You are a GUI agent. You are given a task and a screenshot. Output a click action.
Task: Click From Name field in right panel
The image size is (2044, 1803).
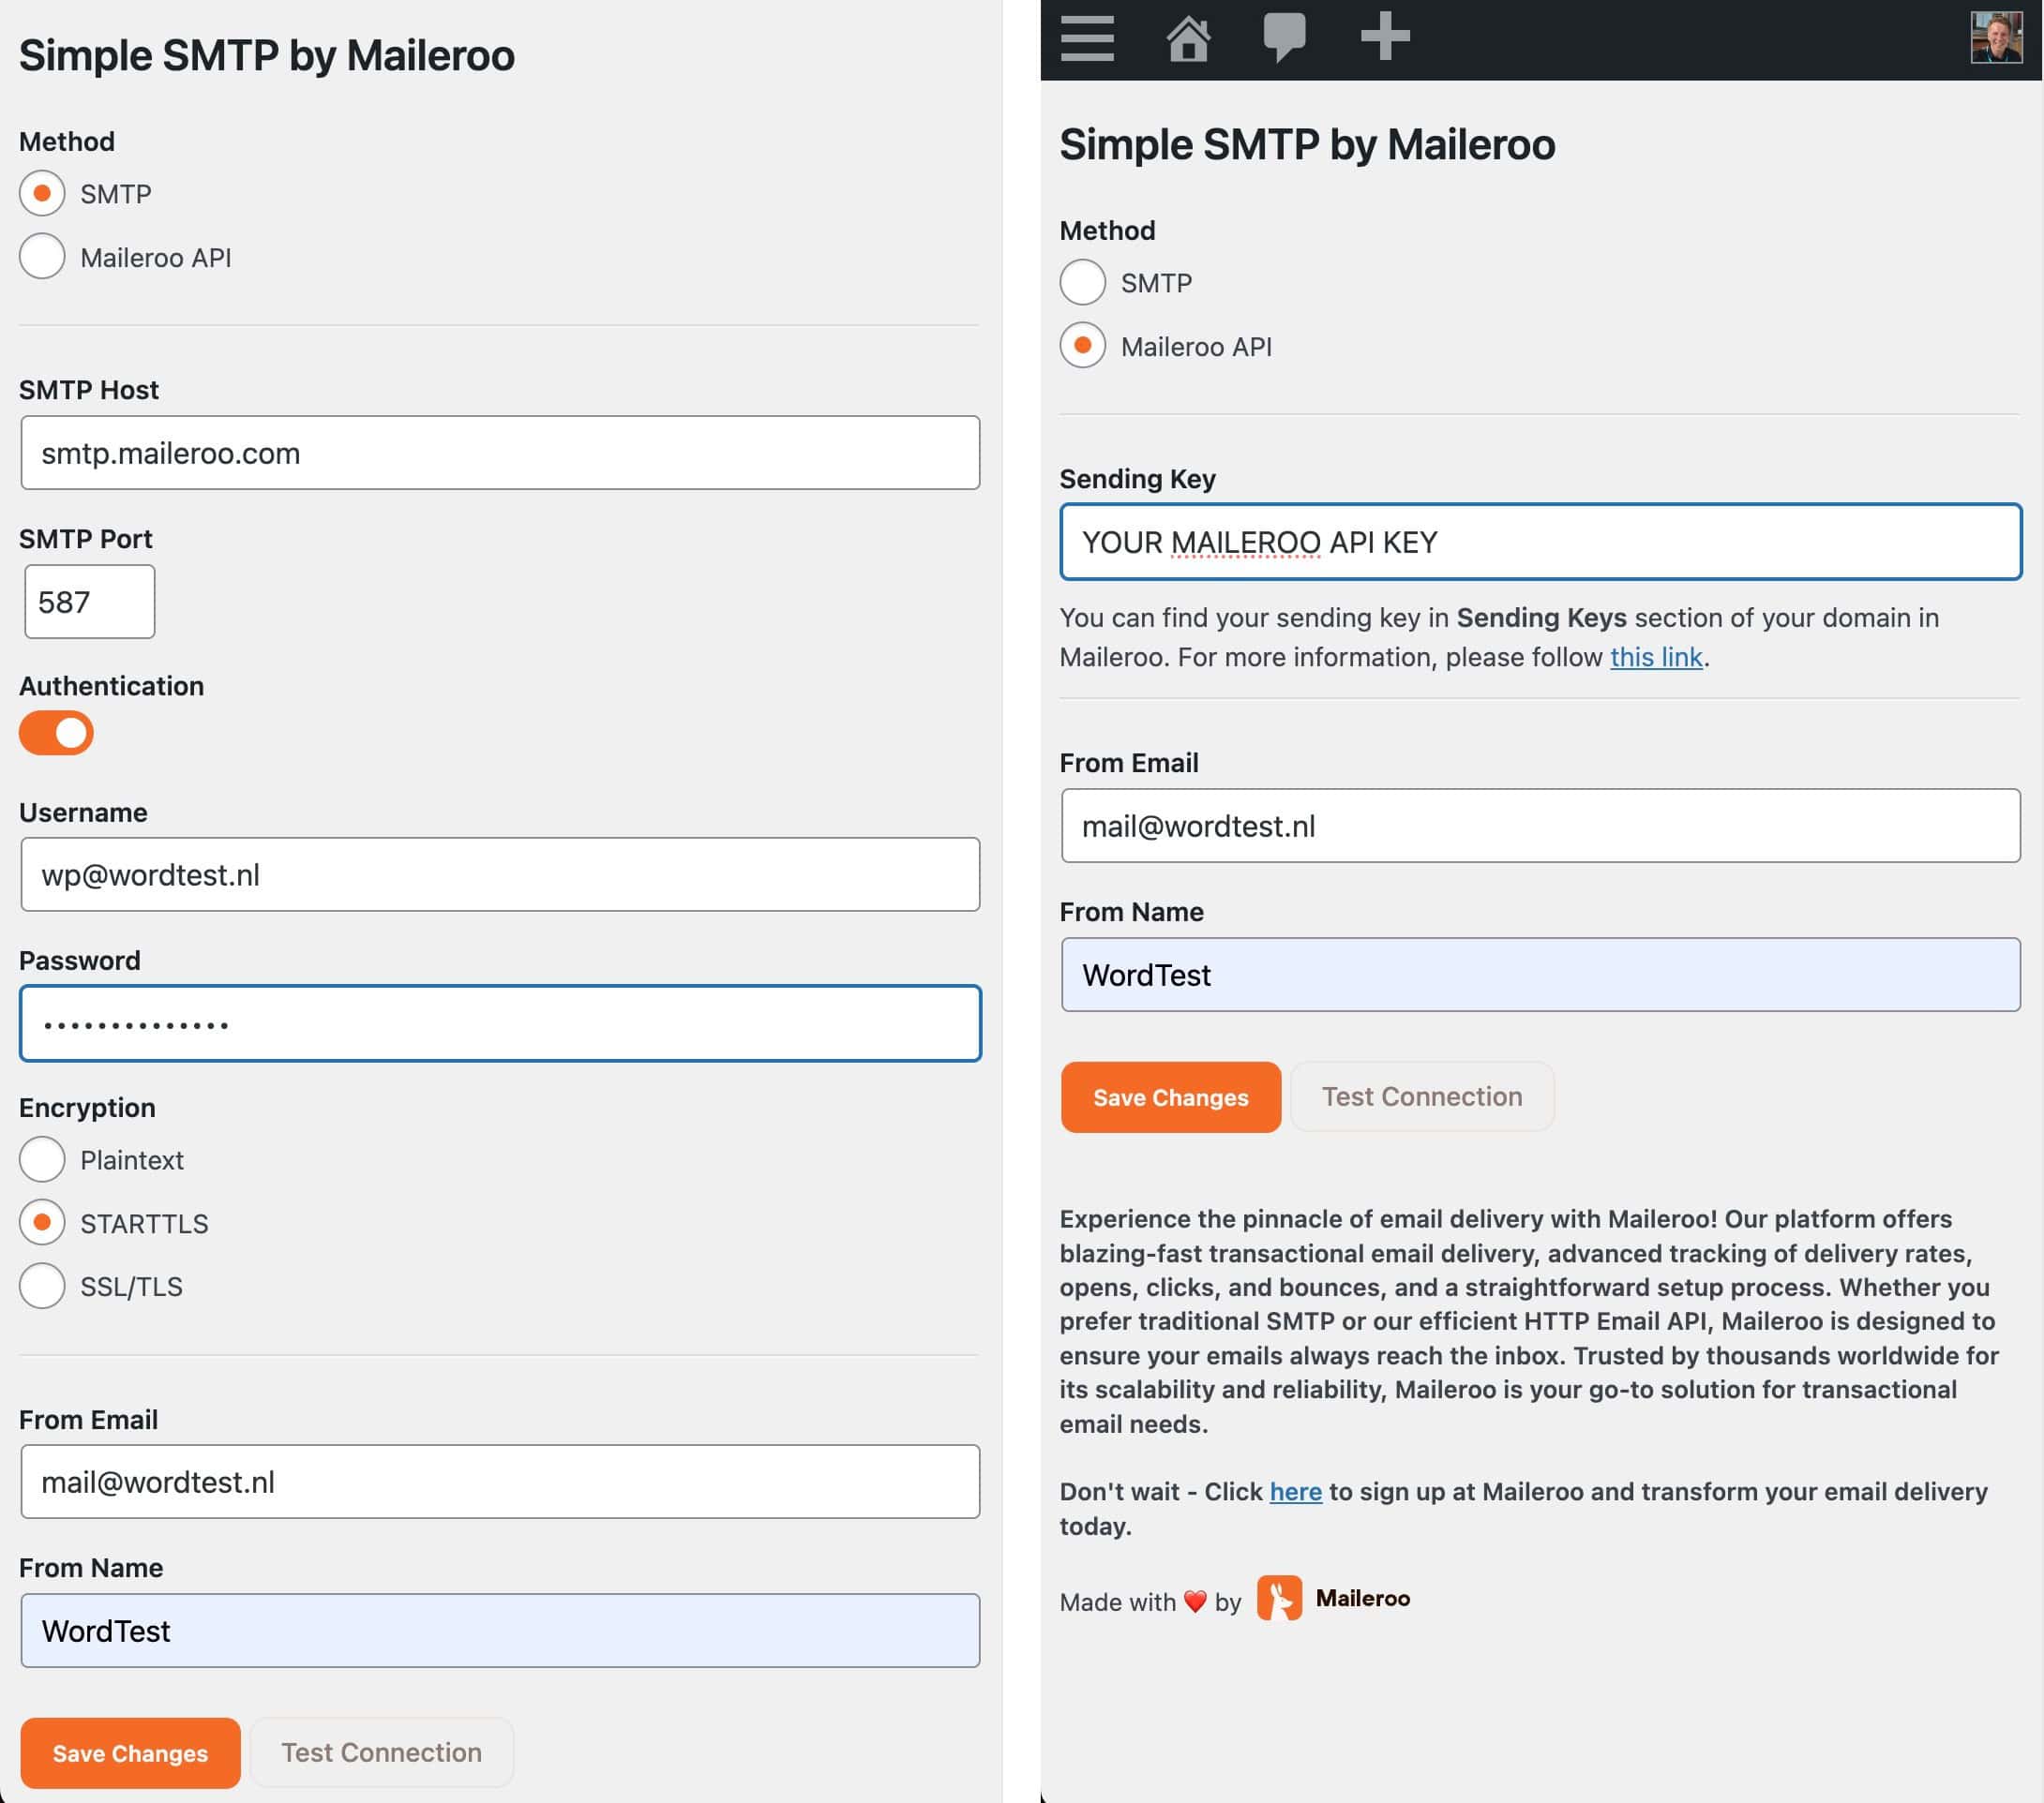click(1541, 975)
